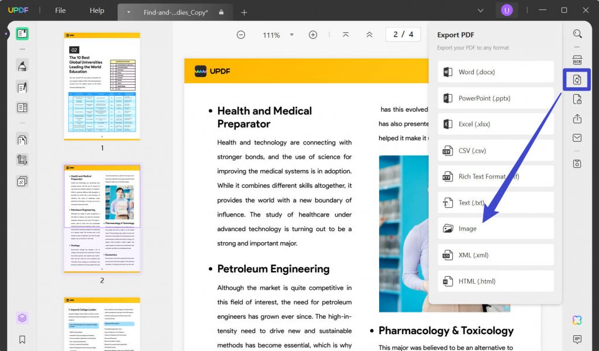
Task: Expand the window options chevron near the account
Action: coord(481,10)
